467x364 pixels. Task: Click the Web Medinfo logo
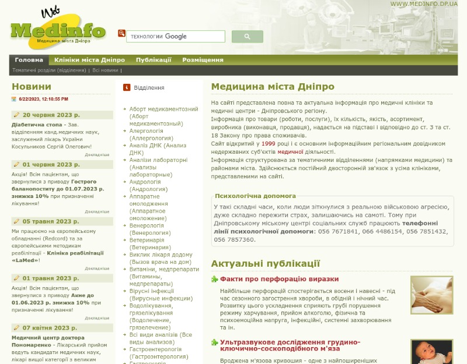[58, 28]
